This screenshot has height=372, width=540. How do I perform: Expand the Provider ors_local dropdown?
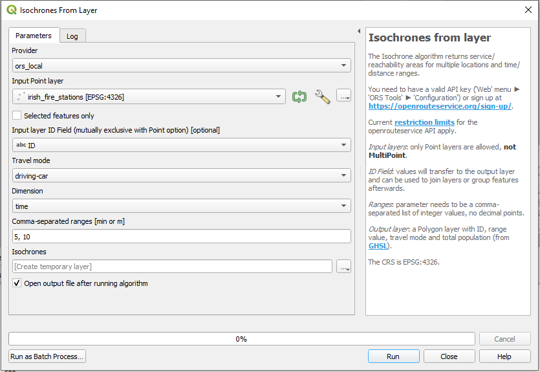pos(182,65)
